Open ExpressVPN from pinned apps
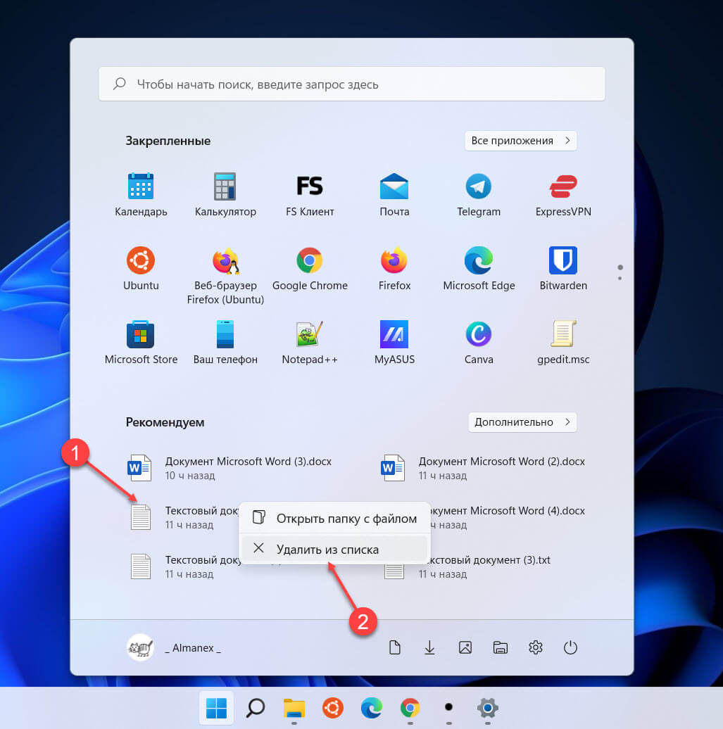This screenshot has height=729, width=723. pos(563,195)
